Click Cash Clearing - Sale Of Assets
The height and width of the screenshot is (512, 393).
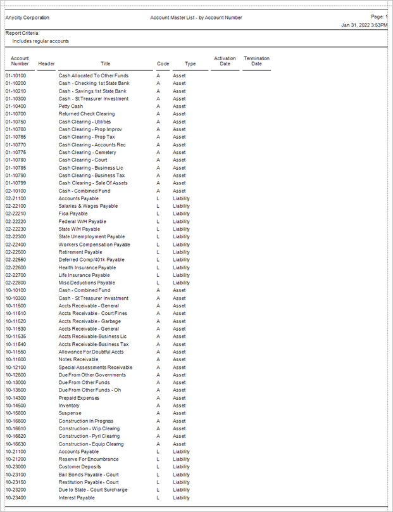93,183
